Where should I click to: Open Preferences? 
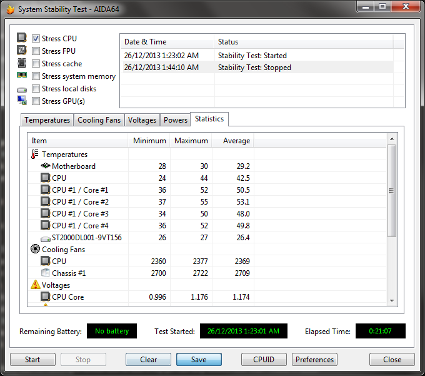314,360
